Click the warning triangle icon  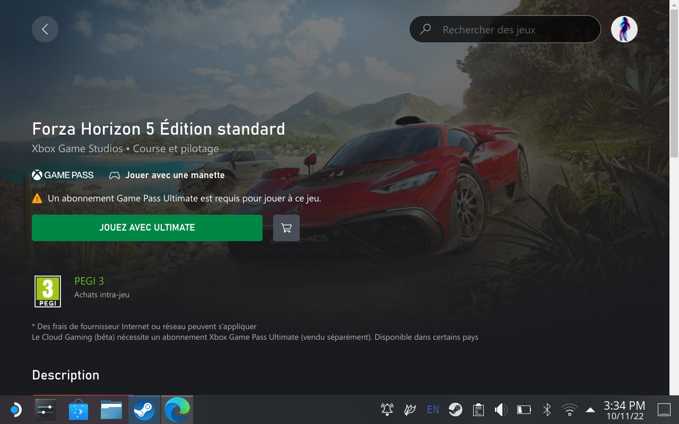pos(37,199)
